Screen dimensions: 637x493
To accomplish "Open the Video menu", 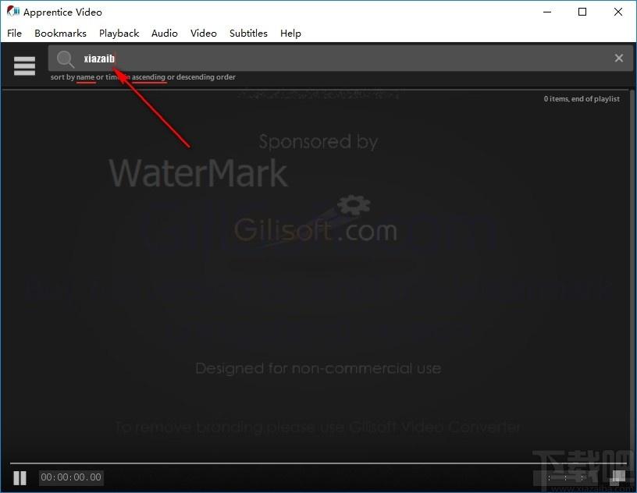I will [x=203, y=34].
